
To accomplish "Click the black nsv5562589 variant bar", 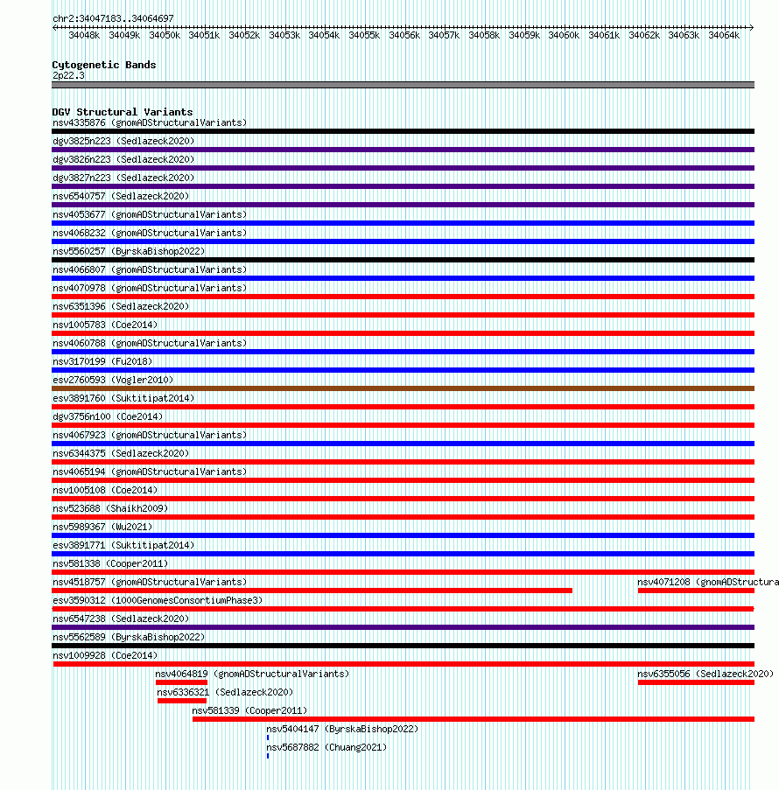I will (x=403, y=646).
